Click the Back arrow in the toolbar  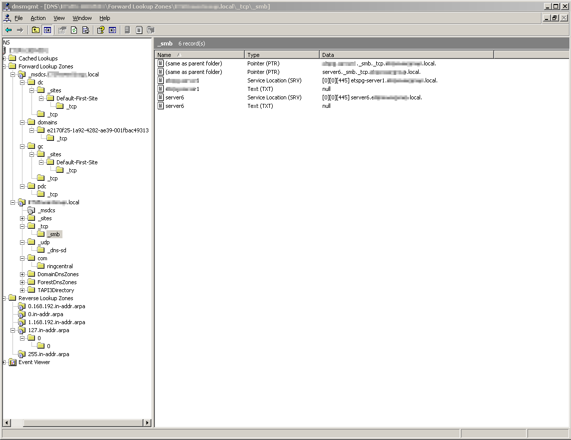click(8, 30)
